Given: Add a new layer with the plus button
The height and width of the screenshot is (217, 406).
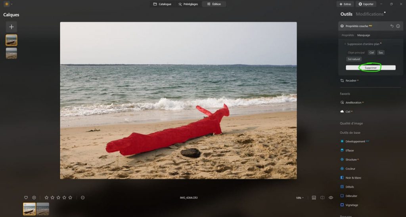Looking at the screenshot, I should (x=11, y=27).
